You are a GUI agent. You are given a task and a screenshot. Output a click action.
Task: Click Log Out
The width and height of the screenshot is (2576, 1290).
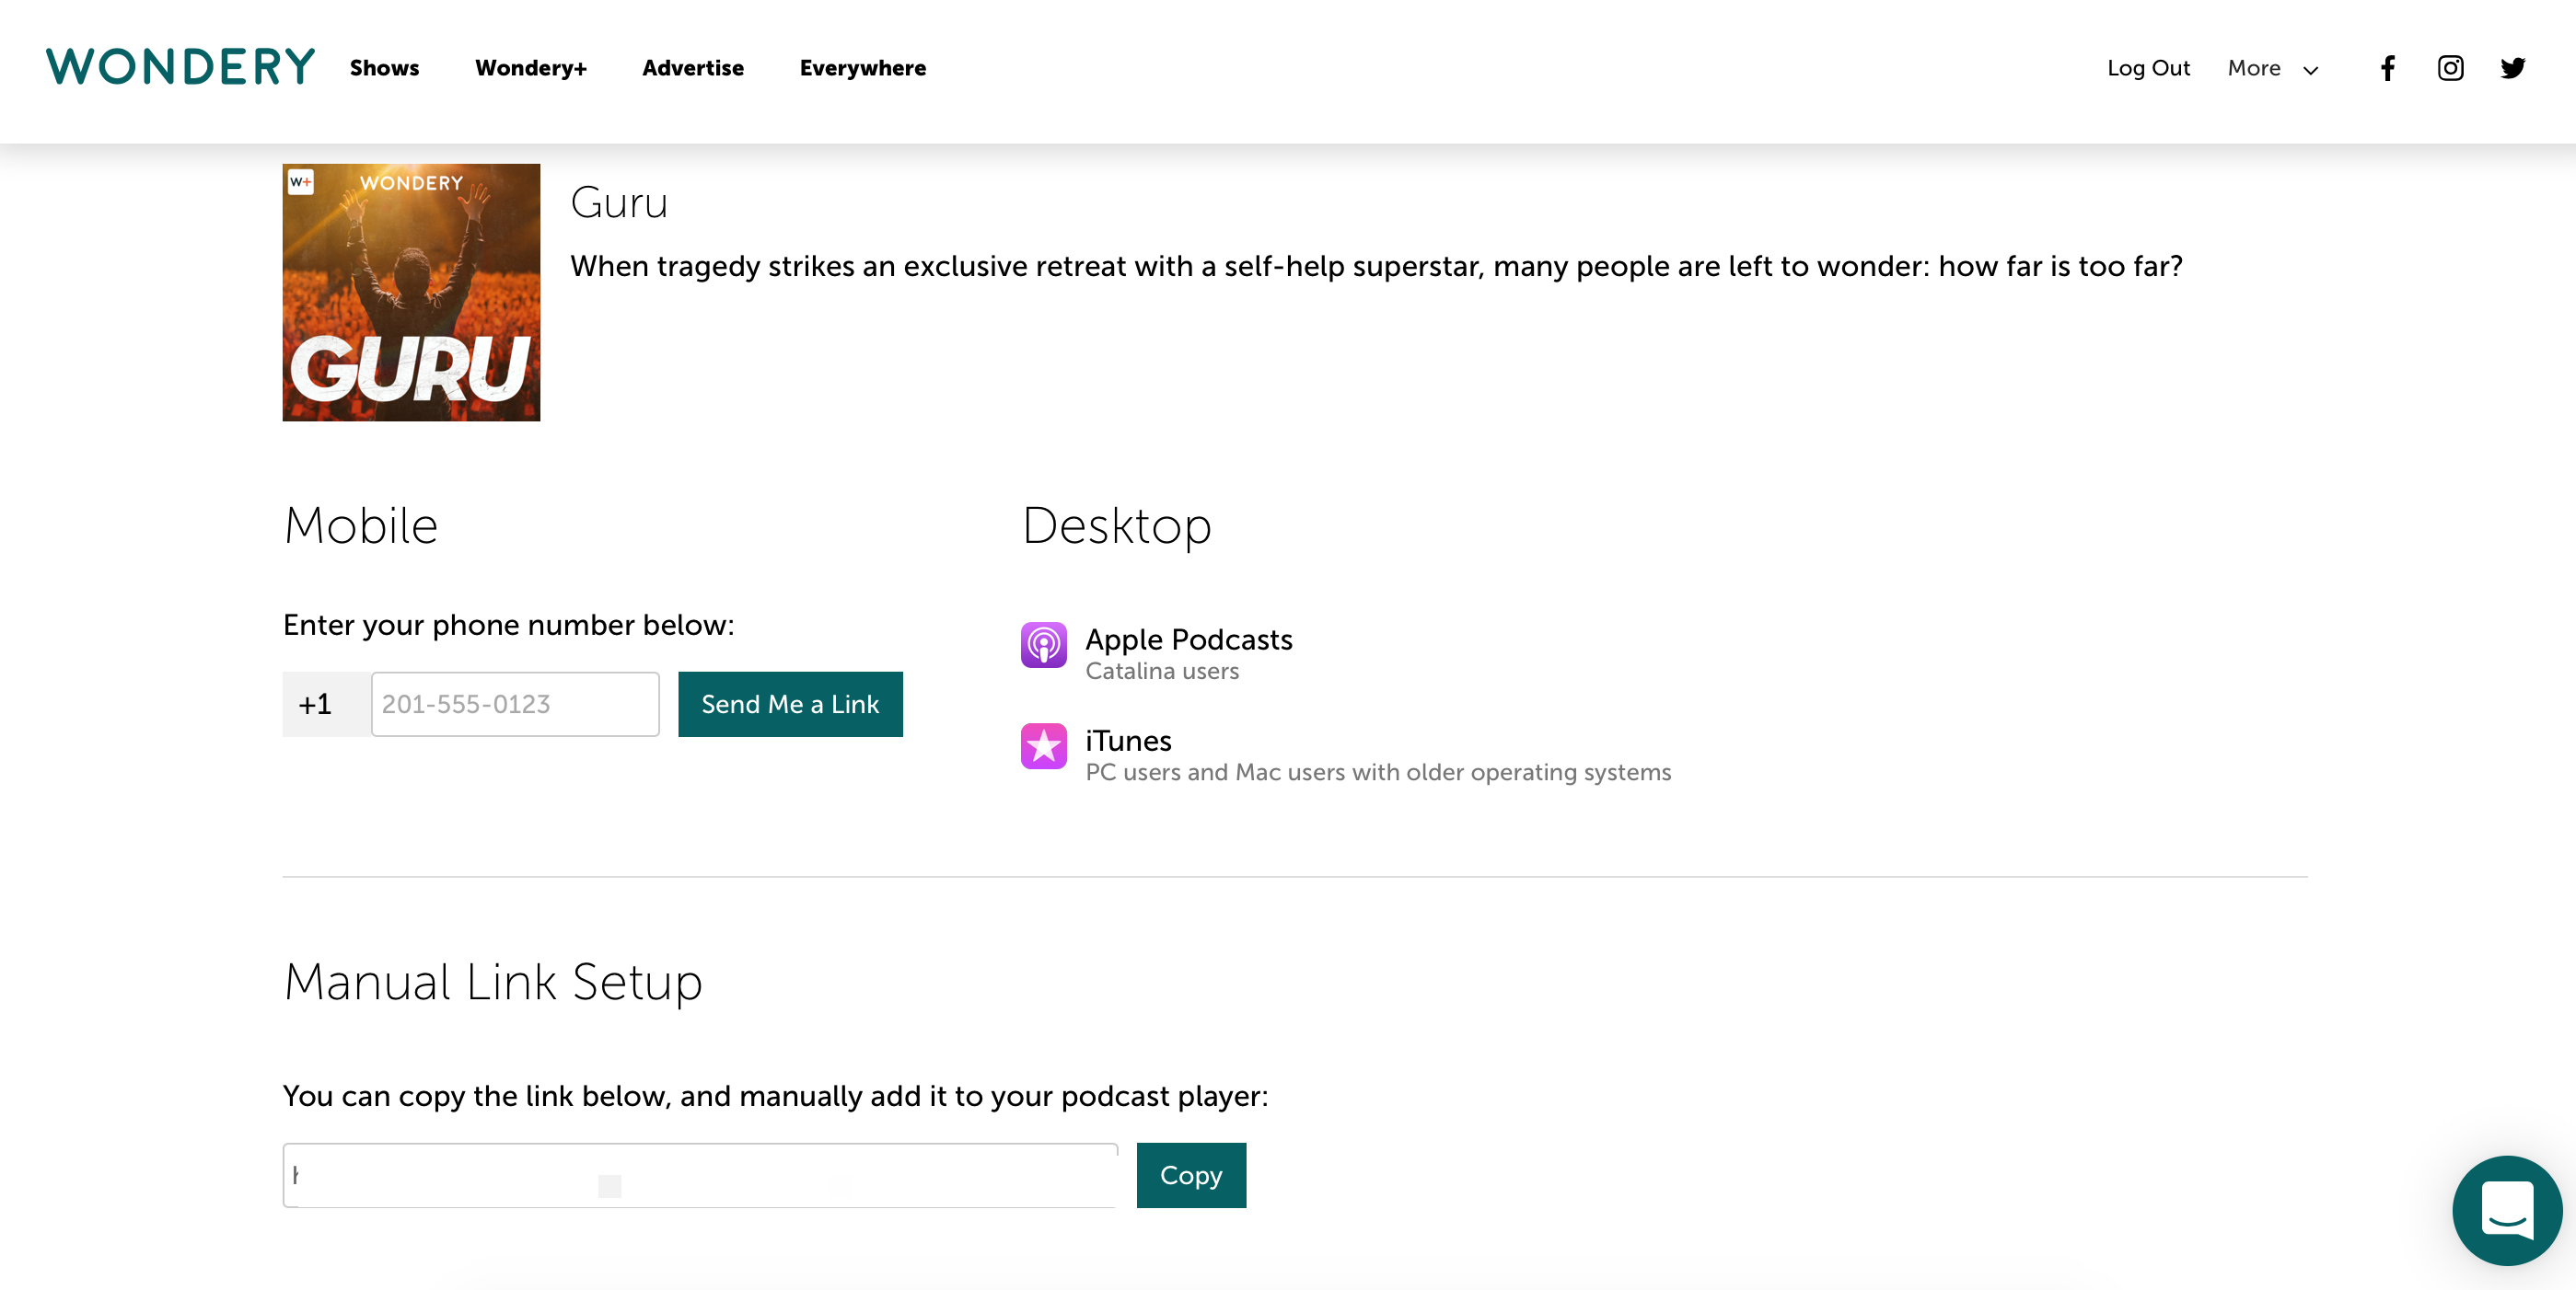tap(2148, 68)
